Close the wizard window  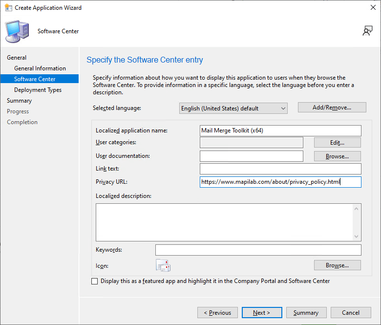click(x=373, y=7)
